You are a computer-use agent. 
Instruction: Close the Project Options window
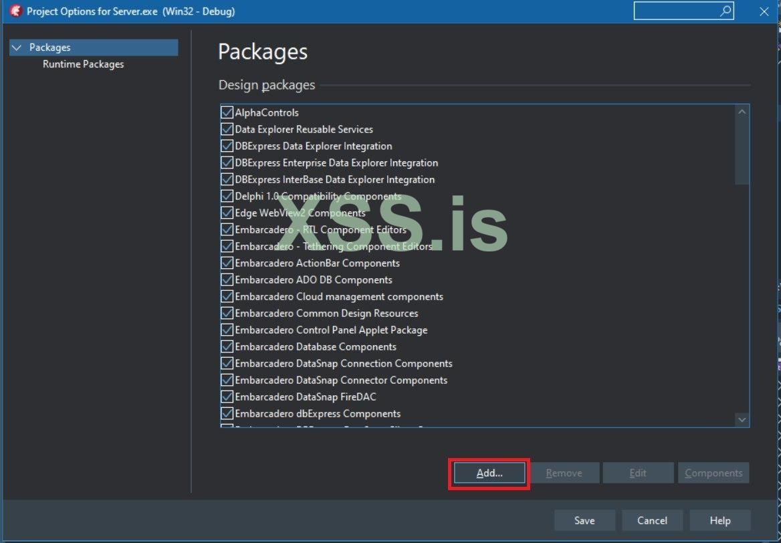click(764, 11)
